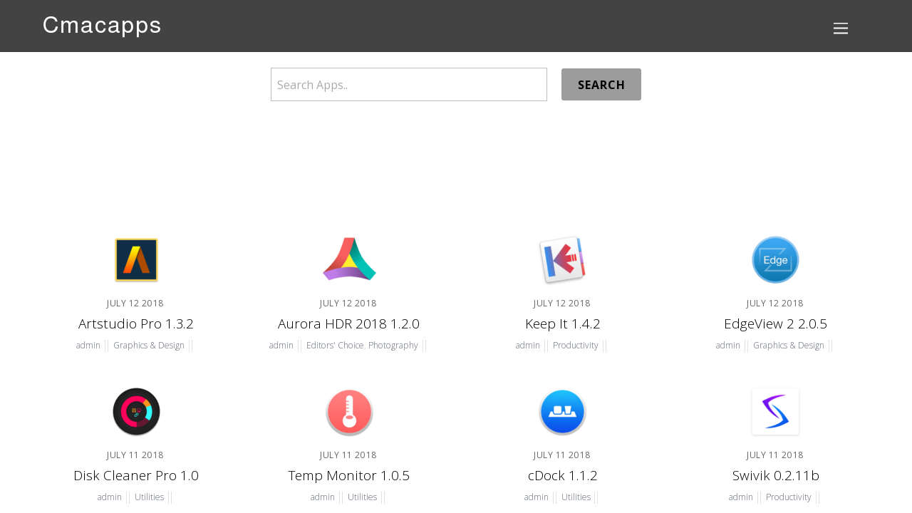Viewport: 912px width, 513px height.
Task: Open the hamburger menu icon
Action: pos(841,28)
